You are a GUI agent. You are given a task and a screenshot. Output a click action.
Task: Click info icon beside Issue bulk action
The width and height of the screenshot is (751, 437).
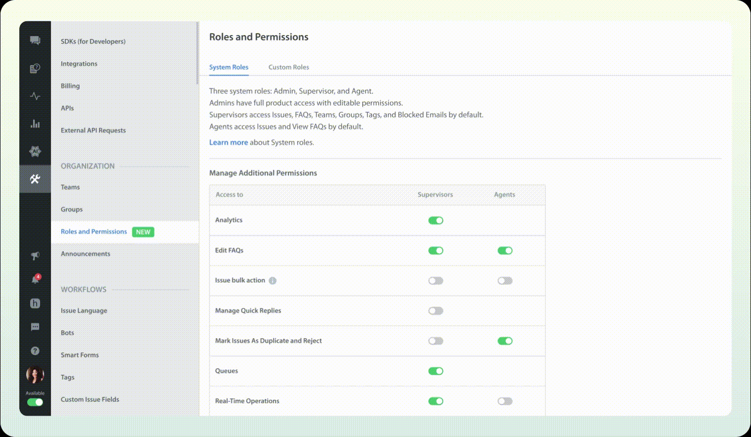pyautogui.click(x=272, y=281)
